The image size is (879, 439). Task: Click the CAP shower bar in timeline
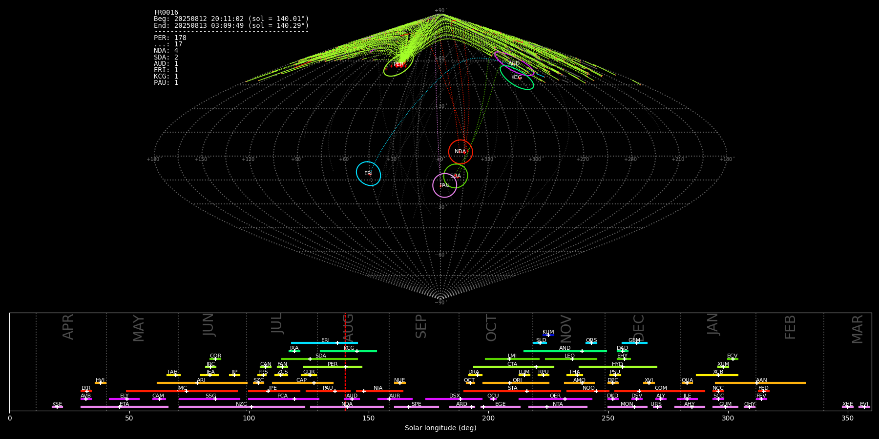pyautogui.click(x=303, y=383)
